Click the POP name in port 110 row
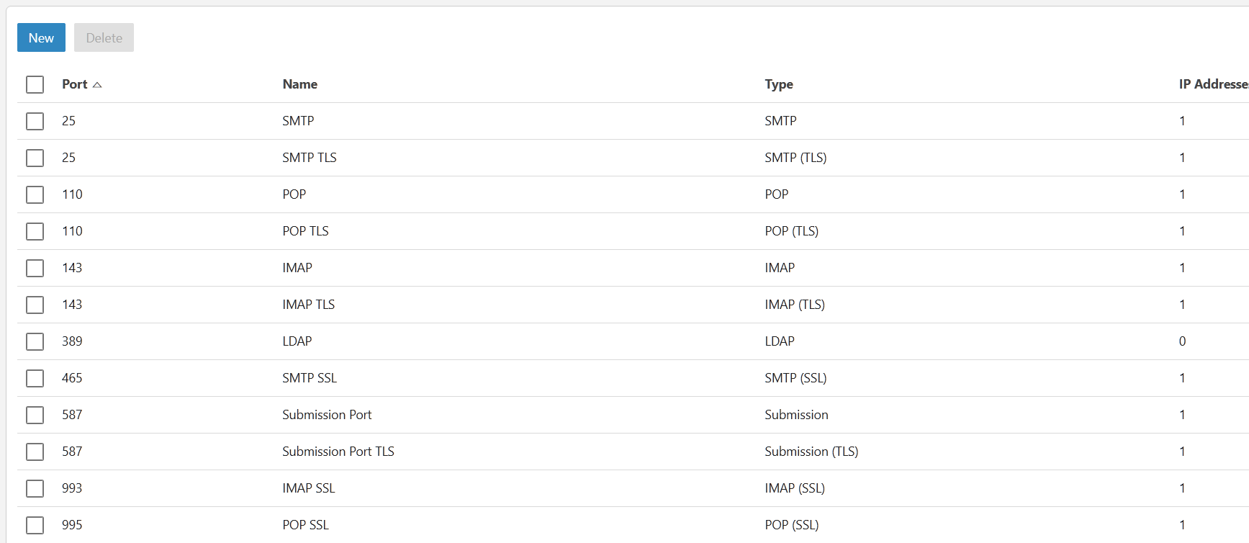1249x543 pixels. [294, 194]
